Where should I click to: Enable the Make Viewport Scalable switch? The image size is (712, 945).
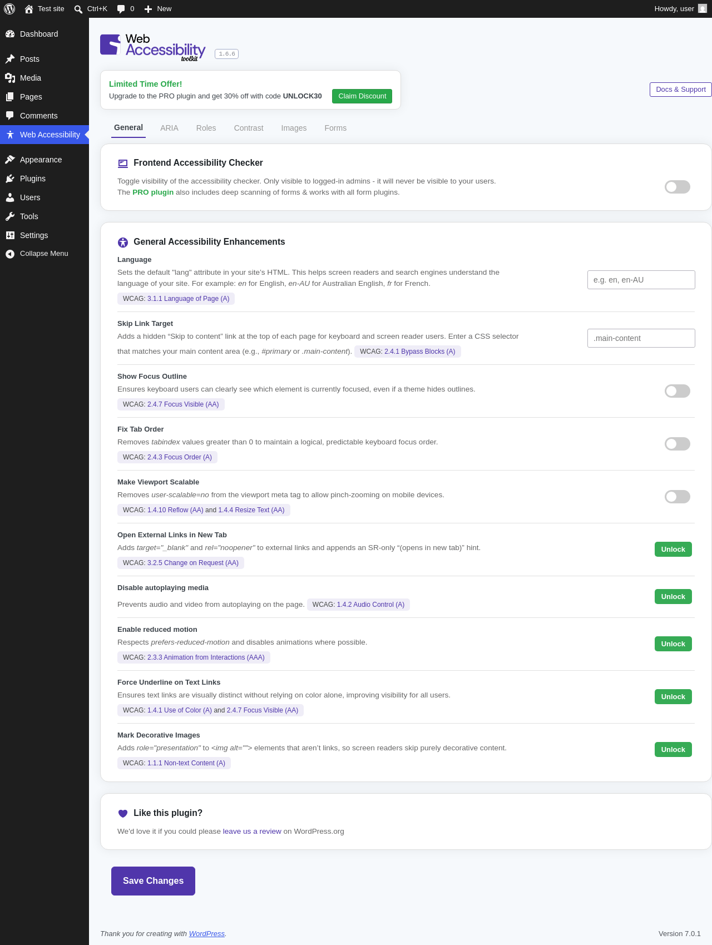[x=678, y=497]
